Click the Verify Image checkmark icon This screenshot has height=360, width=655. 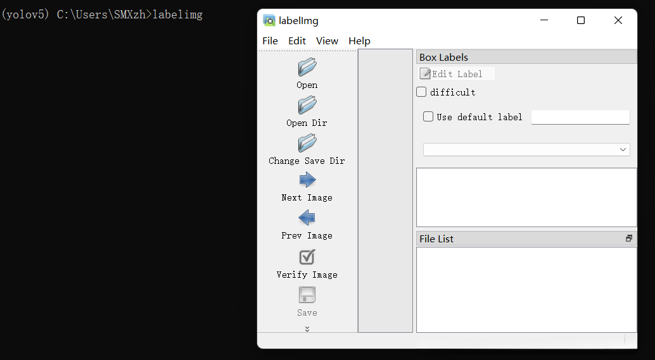(x=307, y=257)
